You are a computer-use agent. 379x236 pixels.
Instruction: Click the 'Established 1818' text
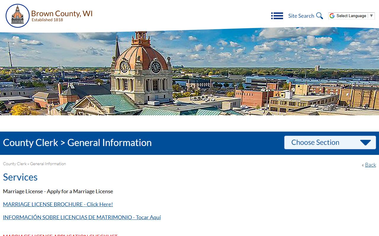click(x=47, y=20)
